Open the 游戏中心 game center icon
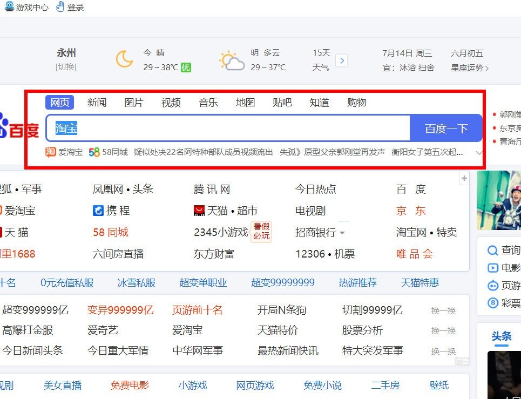Viewport: 521px width, 399px height. coord(9,6)
